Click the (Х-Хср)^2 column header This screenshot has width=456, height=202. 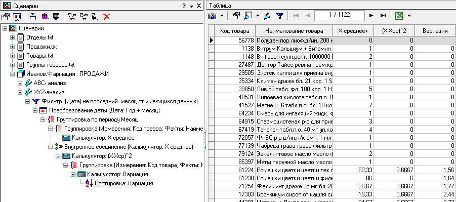[394, 31]
